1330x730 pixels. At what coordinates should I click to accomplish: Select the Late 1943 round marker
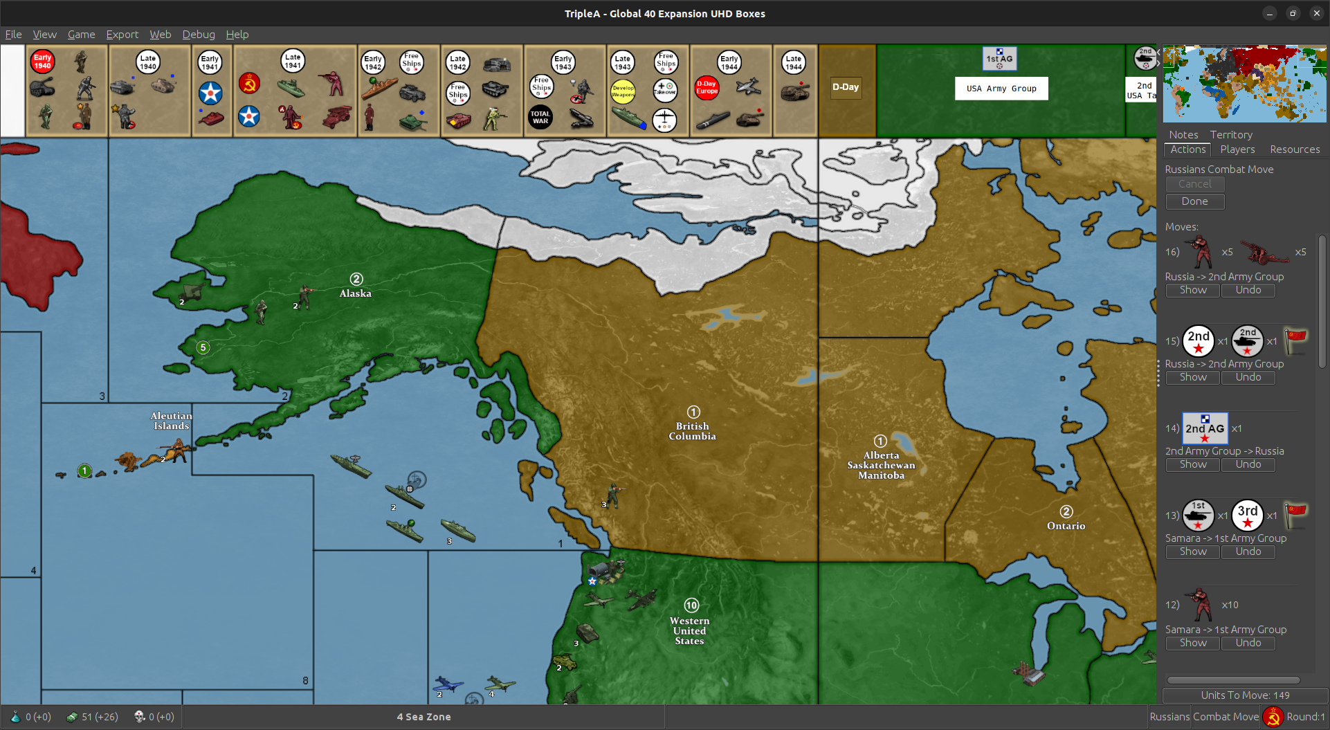pyautogui.click(x=623, y=62)
